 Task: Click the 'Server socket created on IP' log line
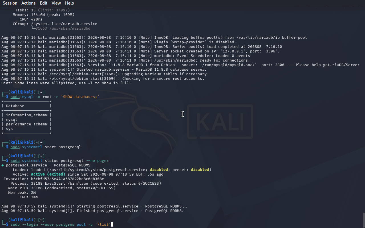141,51
